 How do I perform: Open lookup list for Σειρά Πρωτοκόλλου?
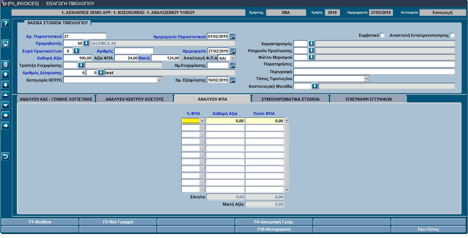tap(77, 51)
